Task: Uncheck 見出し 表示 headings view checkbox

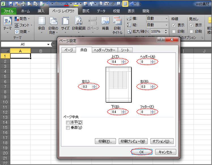Action: (191, 25)
